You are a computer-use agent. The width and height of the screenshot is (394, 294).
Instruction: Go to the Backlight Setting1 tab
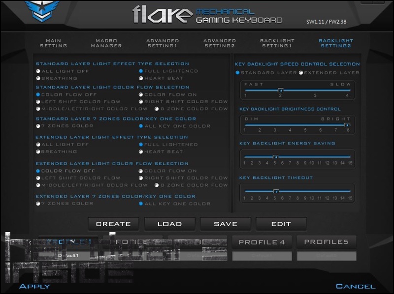277,43
